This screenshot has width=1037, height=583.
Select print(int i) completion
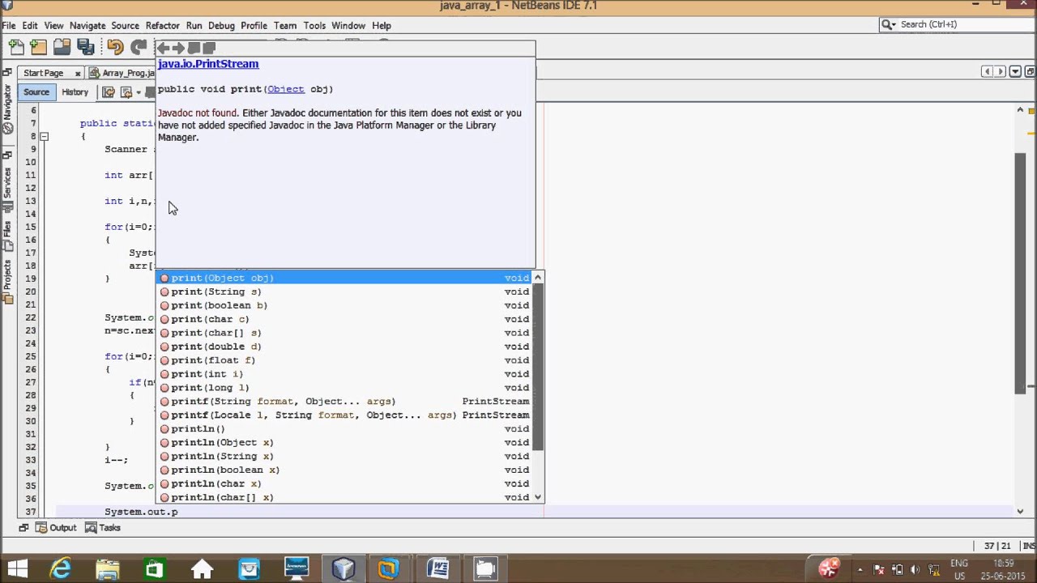tap(344, 374)
